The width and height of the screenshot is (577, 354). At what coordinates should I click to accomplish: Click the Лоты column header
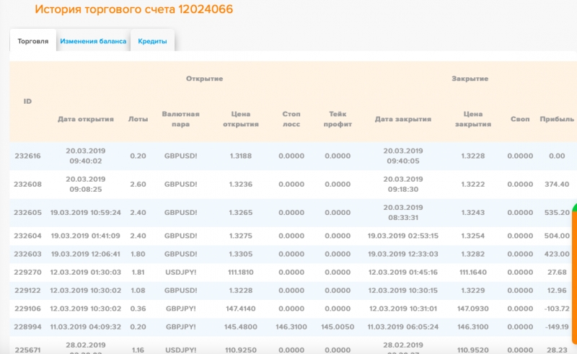point(138,119)
